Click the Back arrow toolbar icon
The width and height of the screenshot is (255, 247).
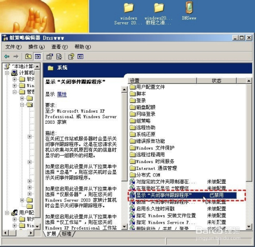(7, 56)
